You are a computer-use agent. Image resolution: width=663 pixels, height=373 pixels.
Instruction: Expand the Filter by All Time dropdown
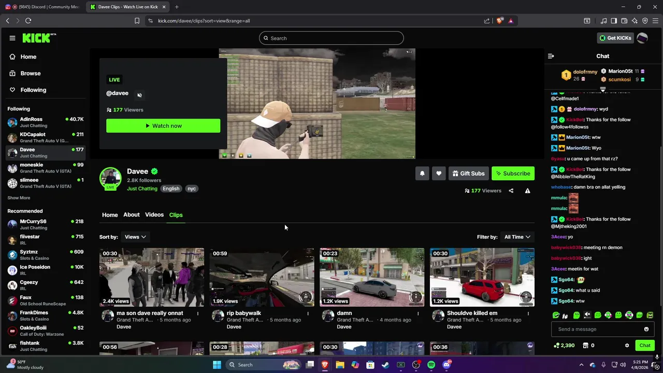click(517, 237)
